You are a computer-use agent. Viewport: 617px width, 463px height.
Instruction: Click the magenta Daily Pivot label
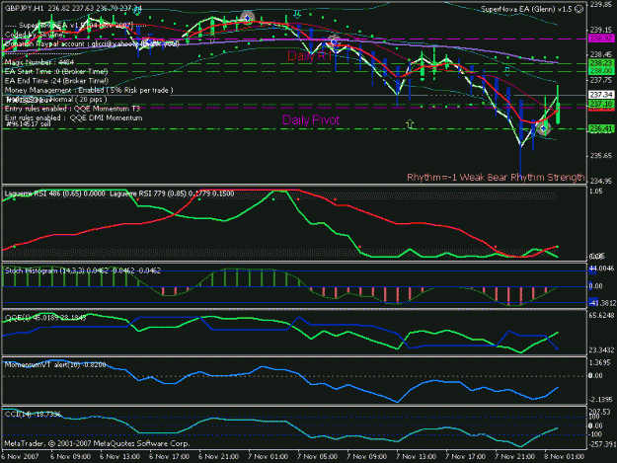coord(311,120)
